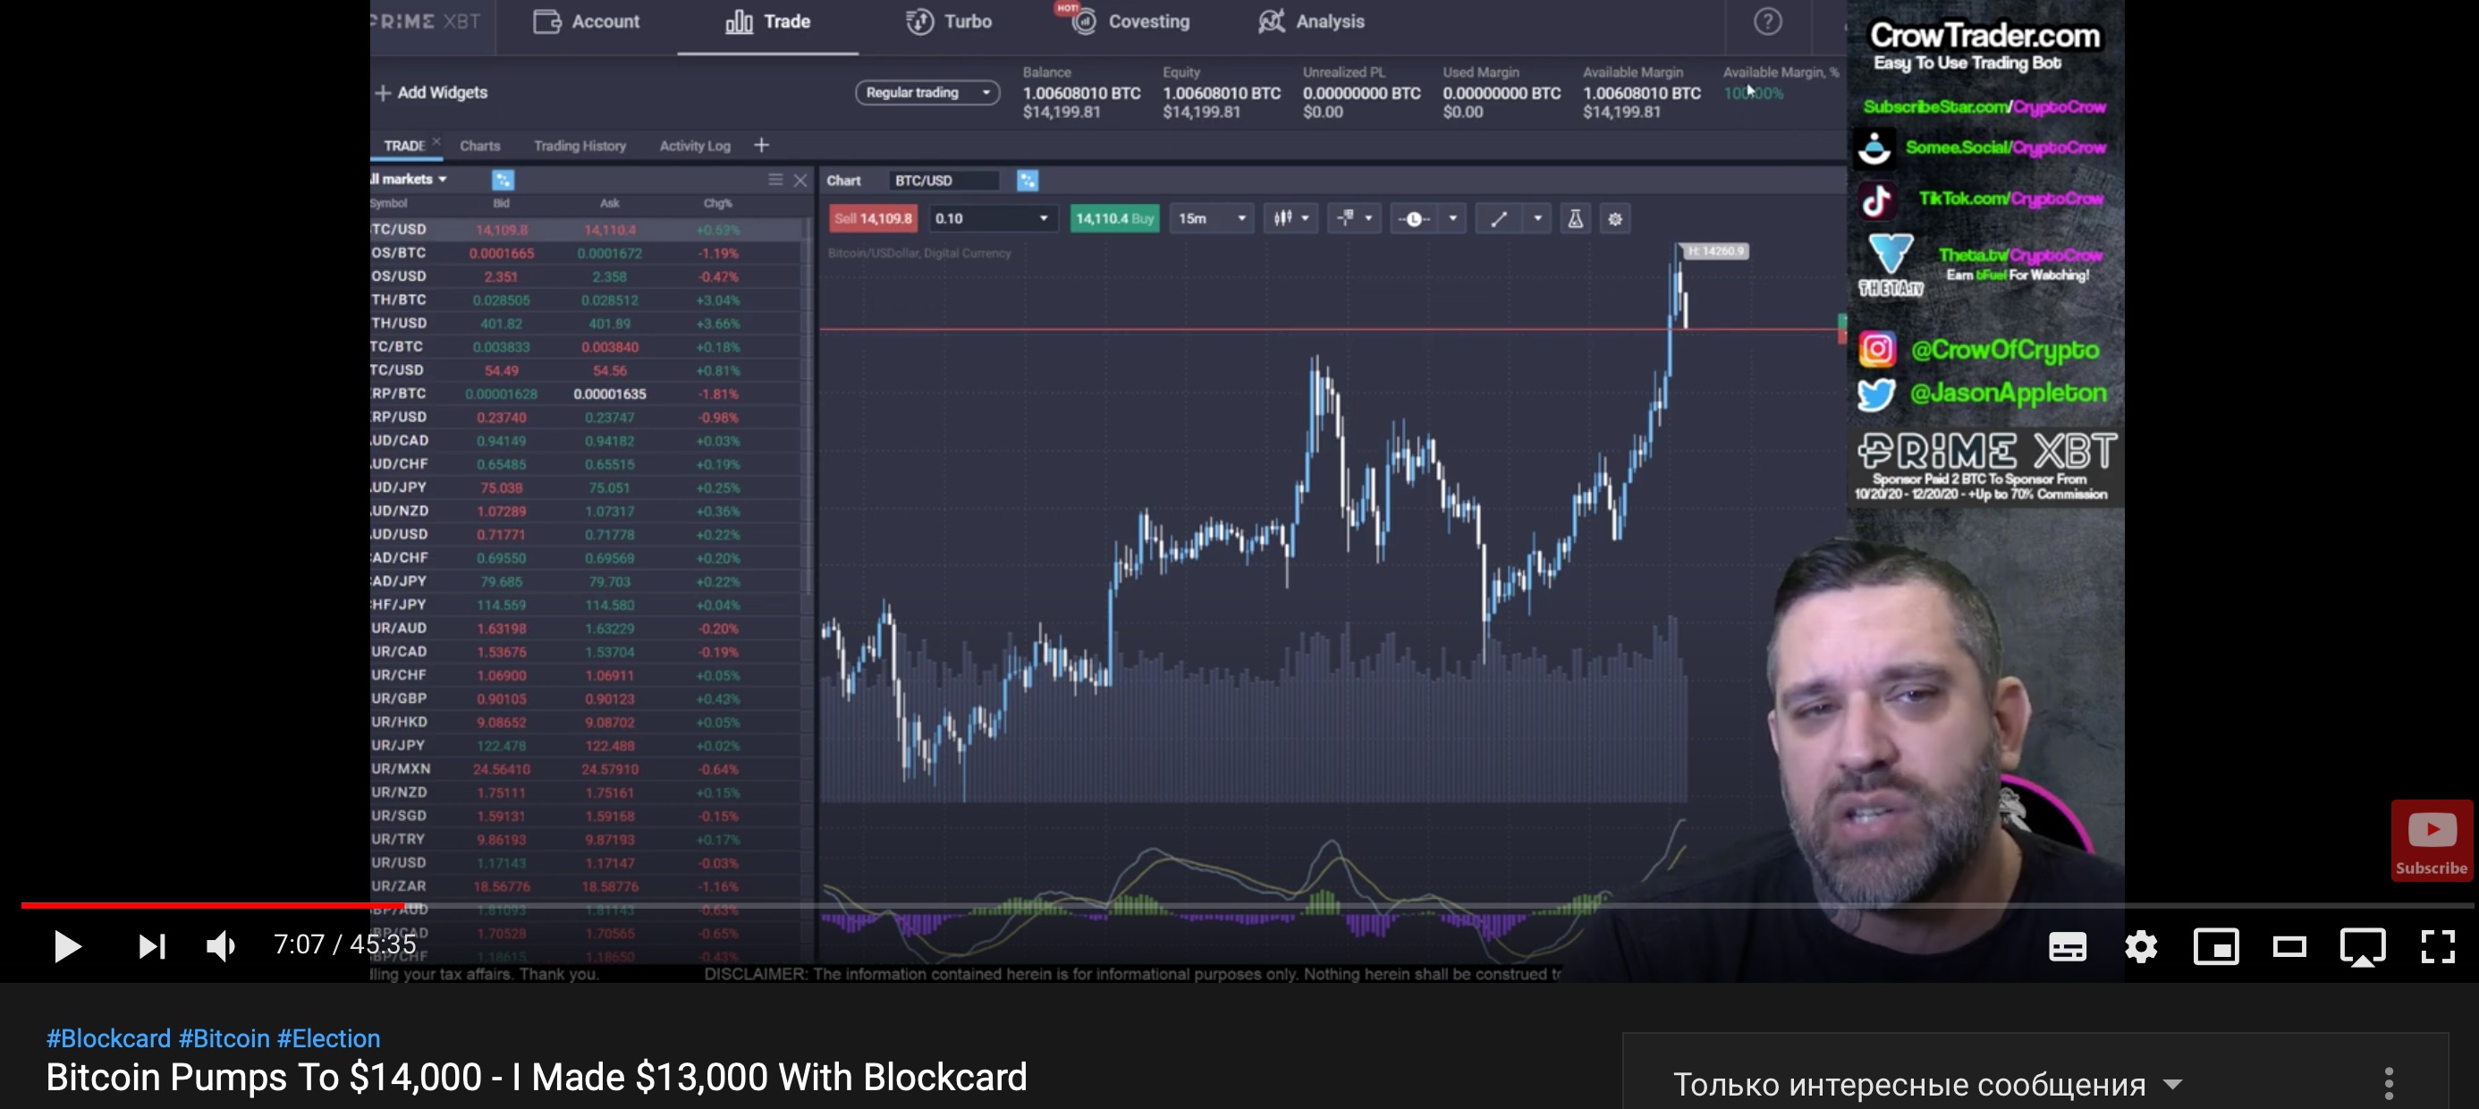Mute the video volume

222,946
